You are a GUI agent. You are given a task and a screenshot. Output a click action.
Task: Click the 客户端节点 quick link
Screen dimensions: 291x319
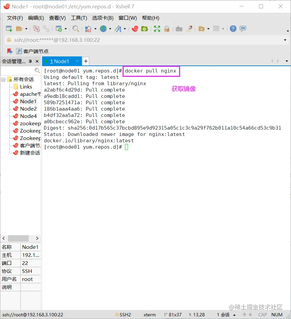pos(32,51)
